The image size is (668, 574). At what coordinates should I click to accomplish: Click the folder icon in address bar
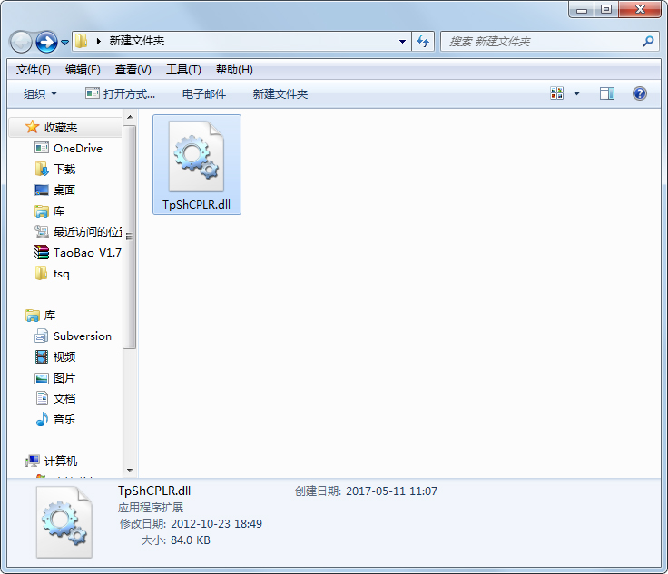81,41
